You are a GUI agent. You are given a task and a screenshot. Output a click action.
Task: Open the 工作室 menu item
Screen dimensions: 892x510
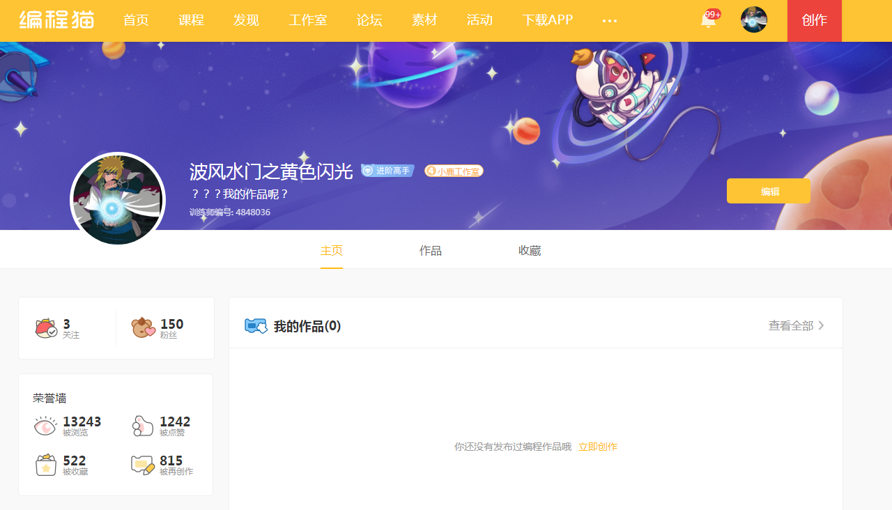308,20
